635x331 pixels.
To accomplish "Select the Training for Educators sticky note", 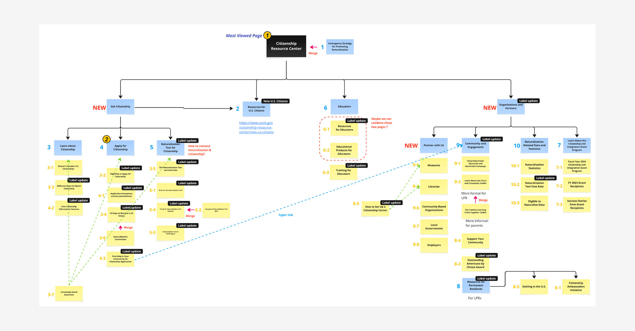I will point(343,172).
